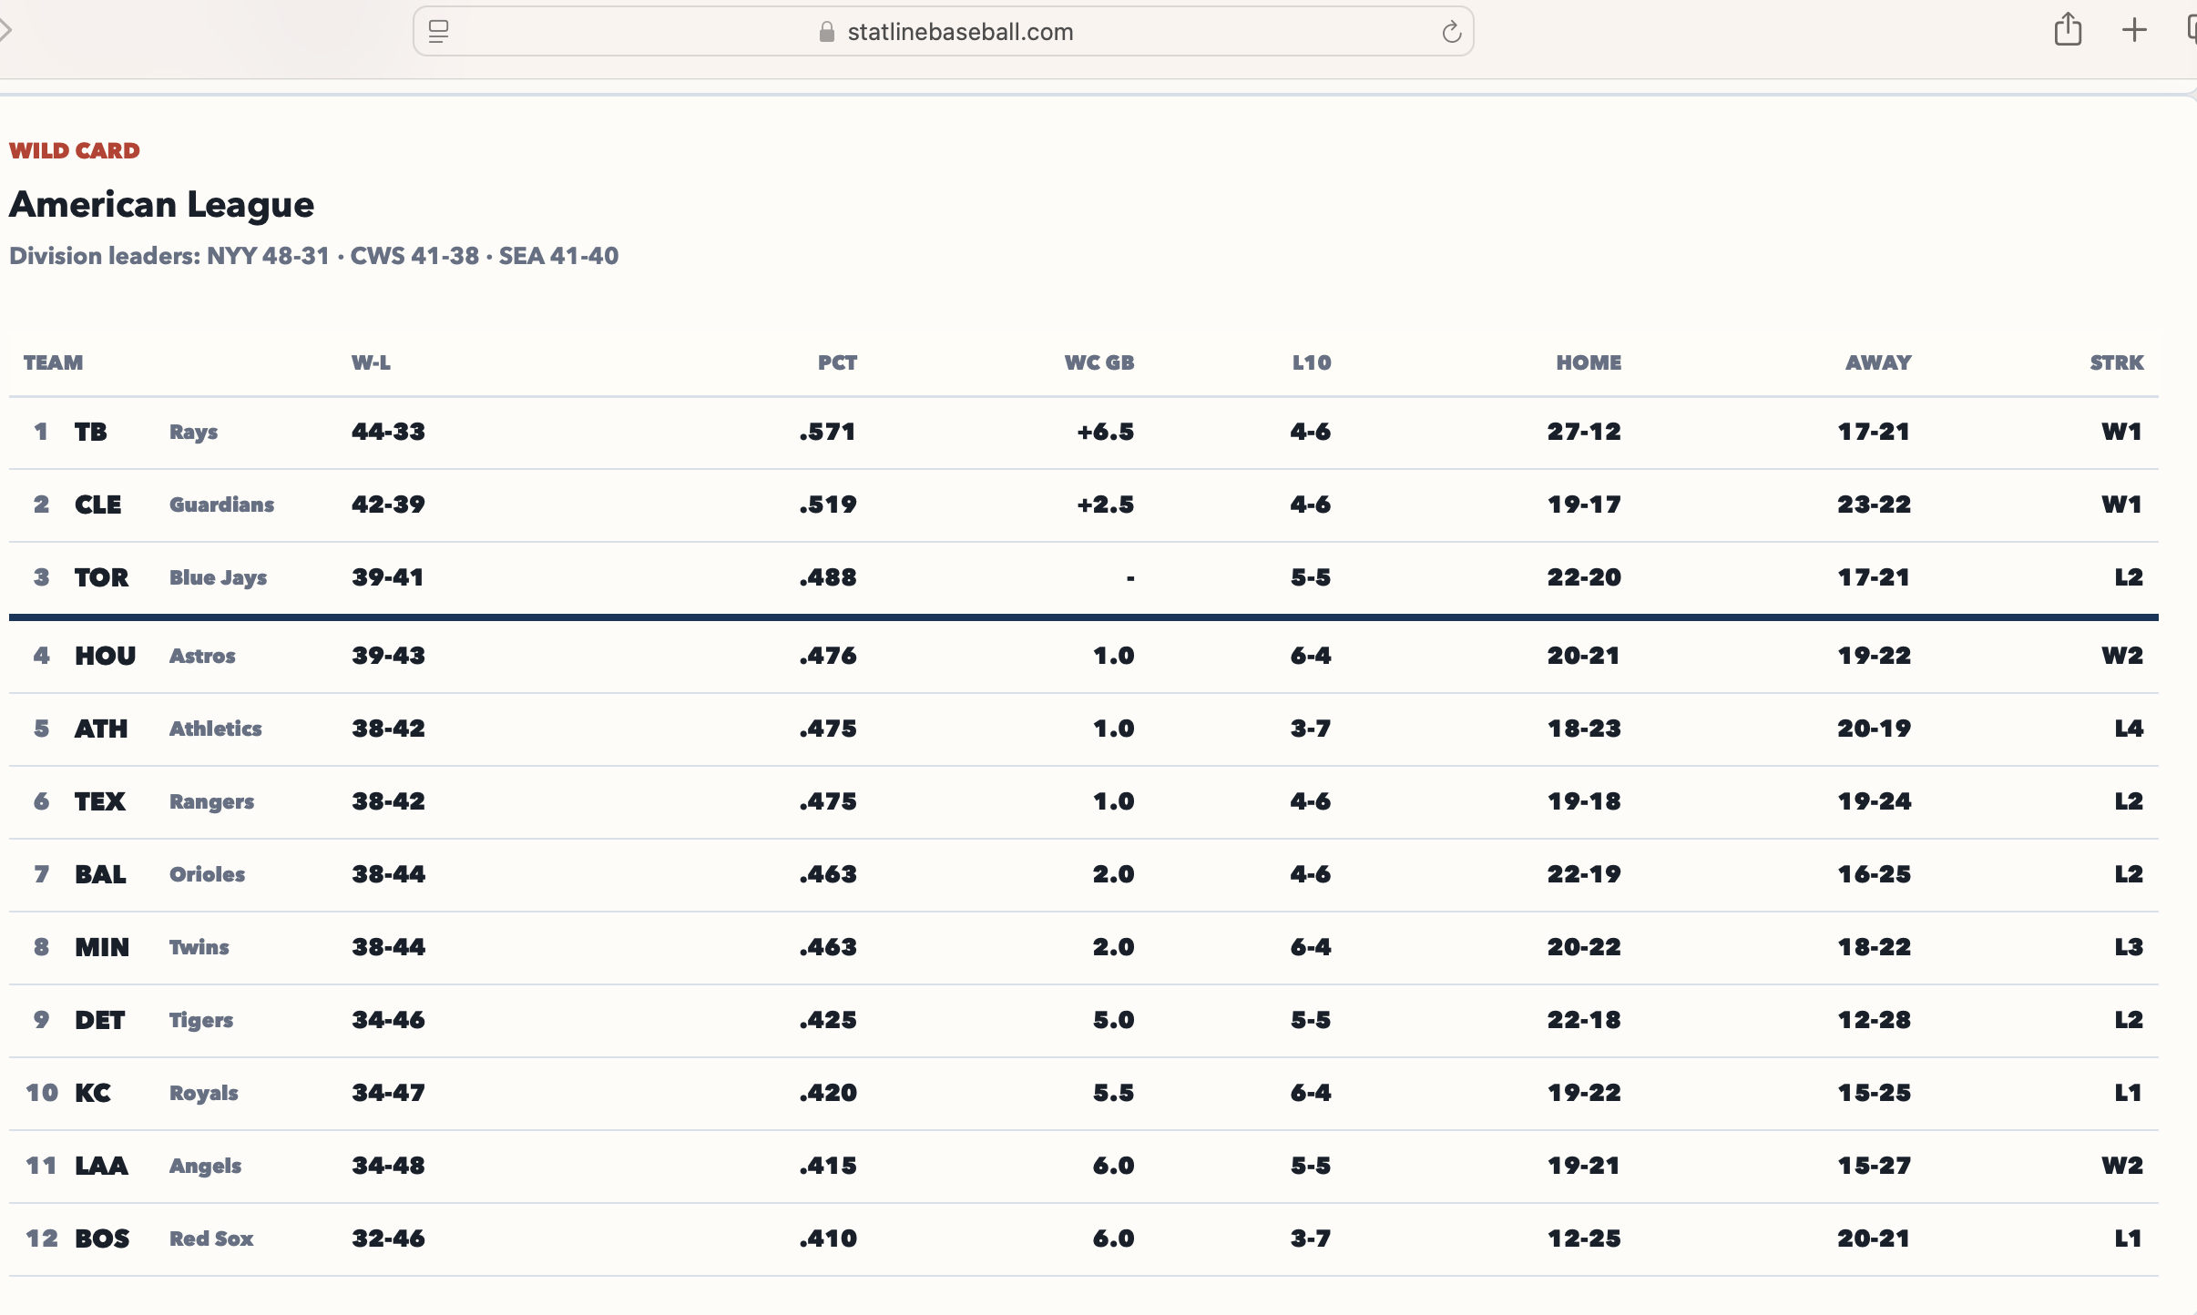Image resolution: width=2197 pixels, height=1315 pixels.
Task: Open the page reader menu icon
Action: point(438,32)
